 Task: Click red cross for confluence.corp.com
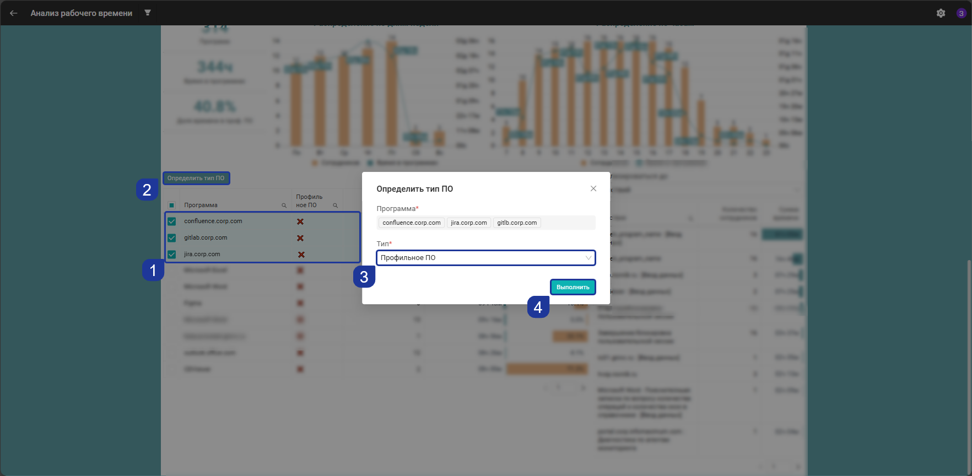point(300,221)
